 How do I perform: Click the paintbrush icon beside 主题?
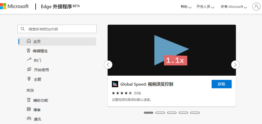click(x=29, y=79)
